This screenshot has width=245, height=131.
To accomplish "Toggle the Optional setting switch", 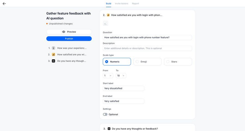I will point(105,114).
